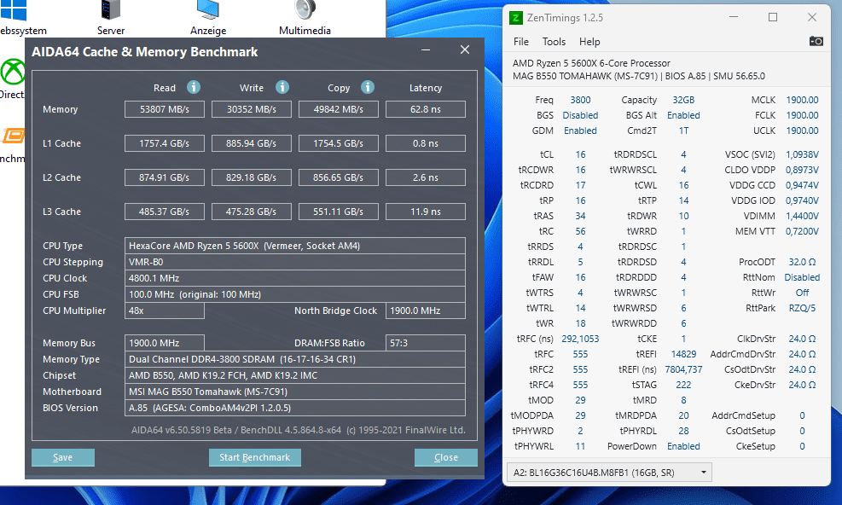Viewport: 842px width, 505px height.
Task: Click the MCLK value 1900.00
Action: click(x=802, y=100)
